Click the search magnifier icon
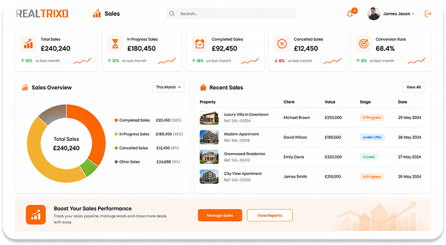446x245 pixels. [x=172, y=14]
